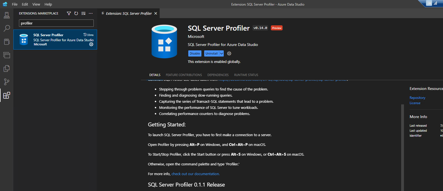Image resolution: width=443 pixels, height=191 pixels.
Task: Open the Views and More Actions ellipsis
Action: point(91,13)
